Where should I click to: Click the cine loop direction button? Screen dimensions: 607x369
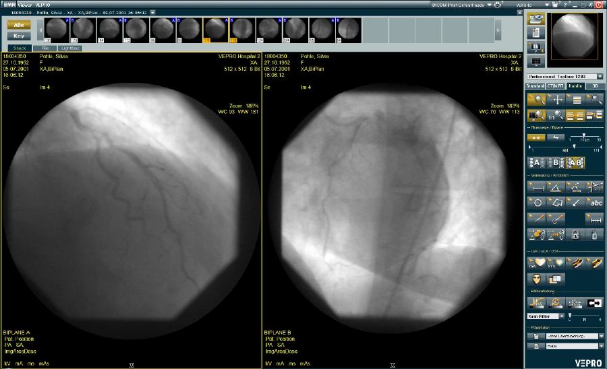pos(556,137)
